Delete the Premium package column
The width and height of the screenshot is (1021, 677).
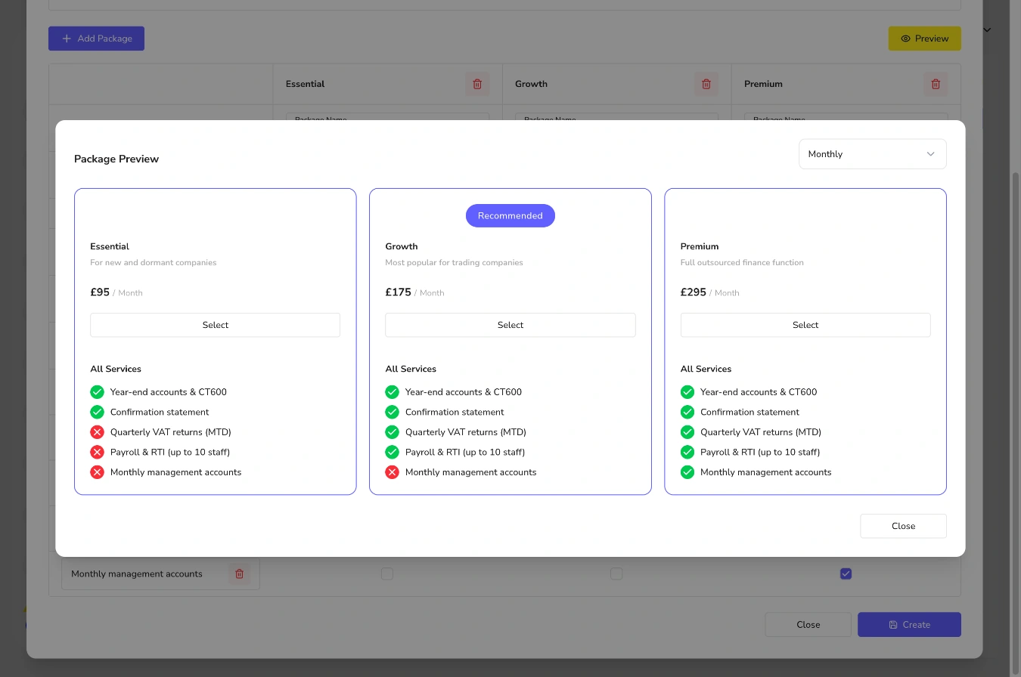936,84
